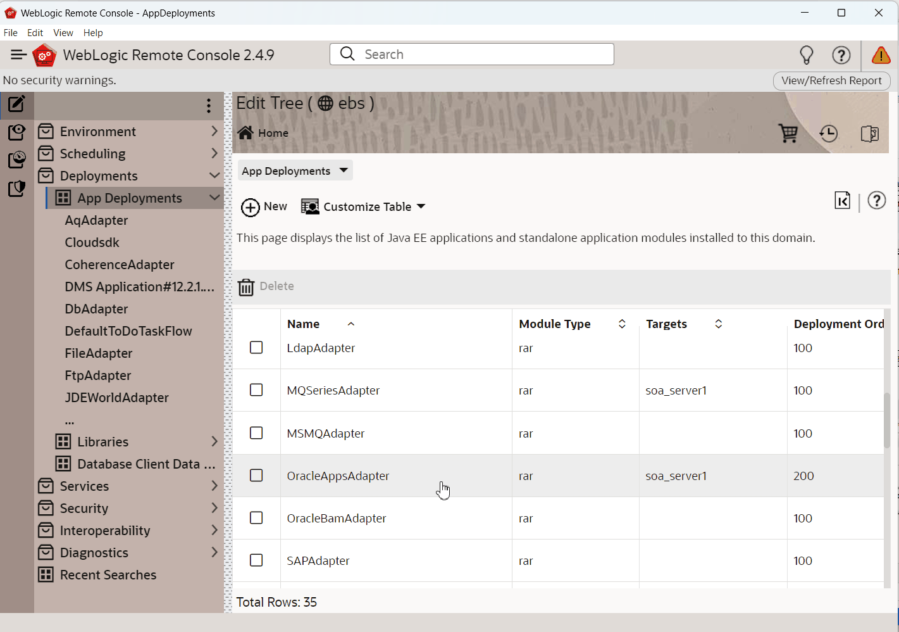Viewport: 899px width, 632px height.
Task: Select Cloudsdk in the tree
Action: point(92,243)
